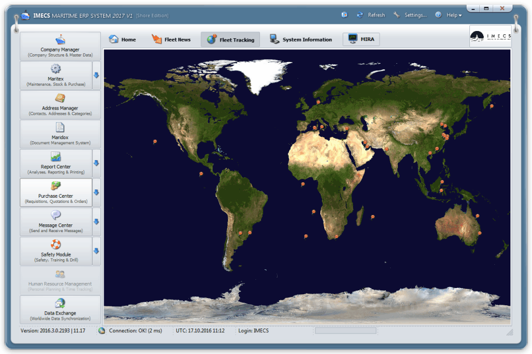Click the Home tab house icon

coord(114,39)
